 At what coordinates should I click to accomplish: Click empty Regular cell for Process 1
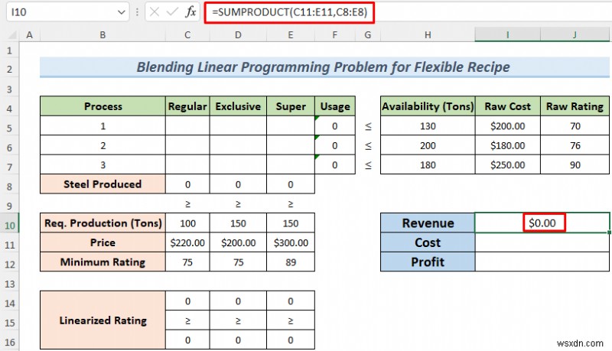(187, 125)
